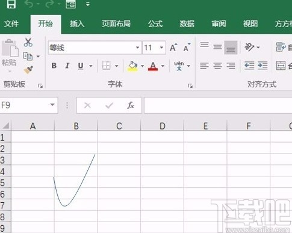Click Decrease Indent icon
The width and height of the screenshot is (292, 233).
click(x=249, y=66)
